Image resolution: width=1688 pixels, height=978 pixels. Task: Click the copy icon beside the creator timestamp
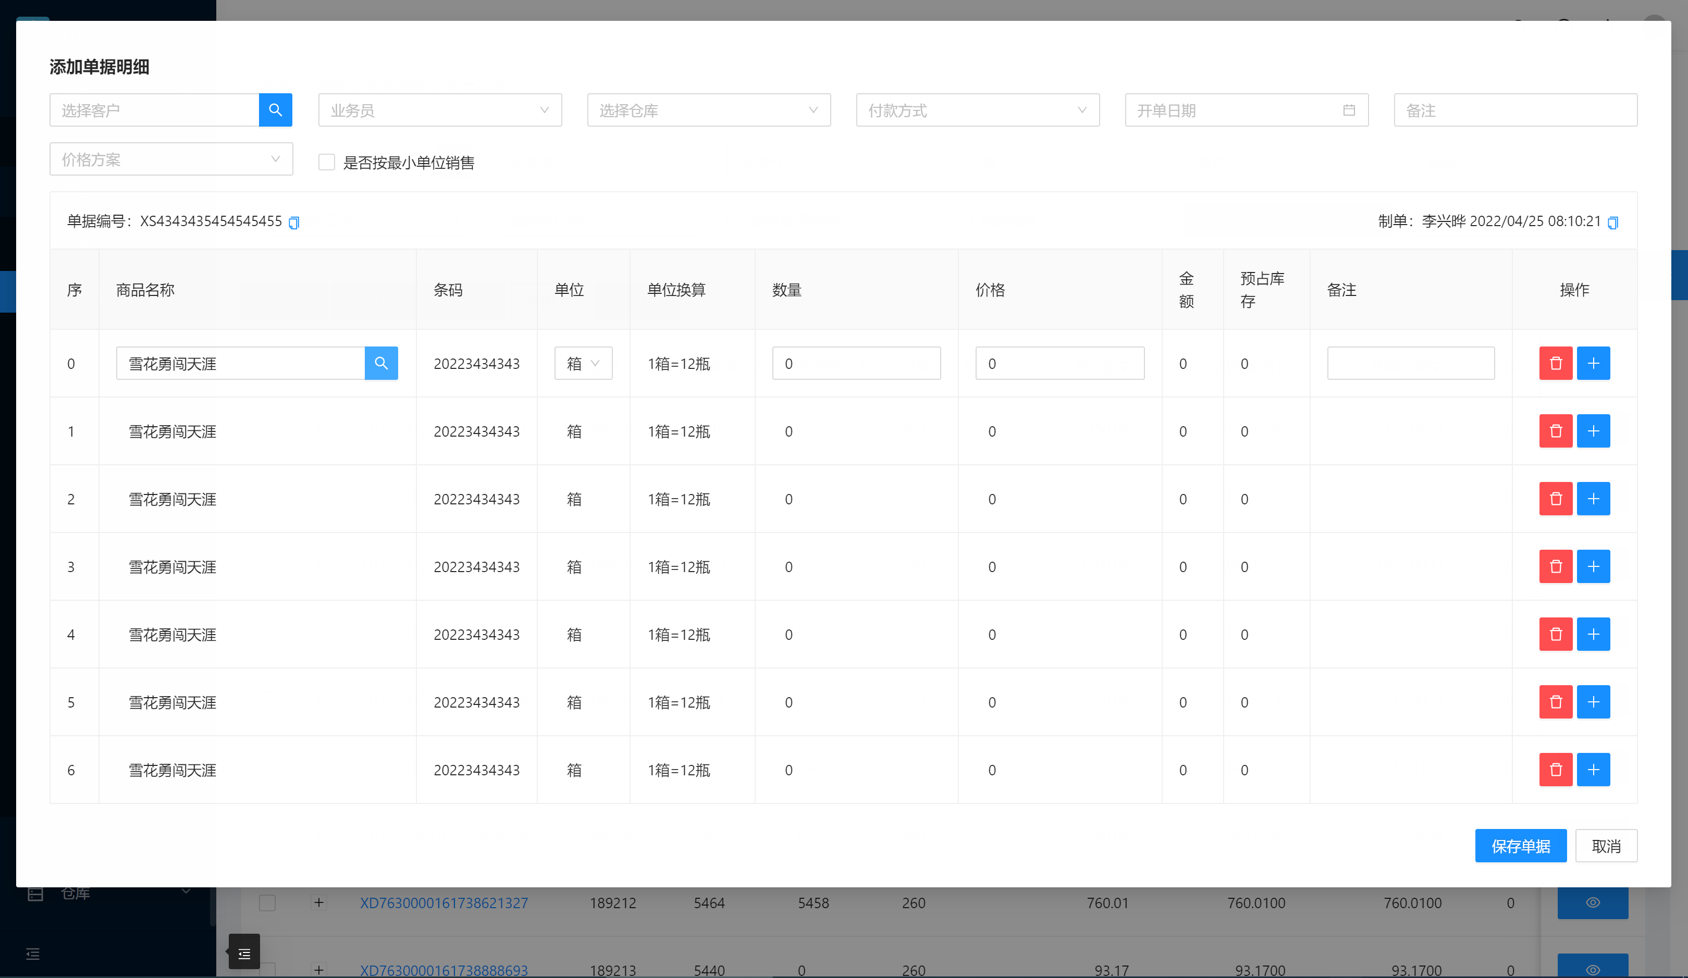pyautogui.click(x=1613, y=222)
